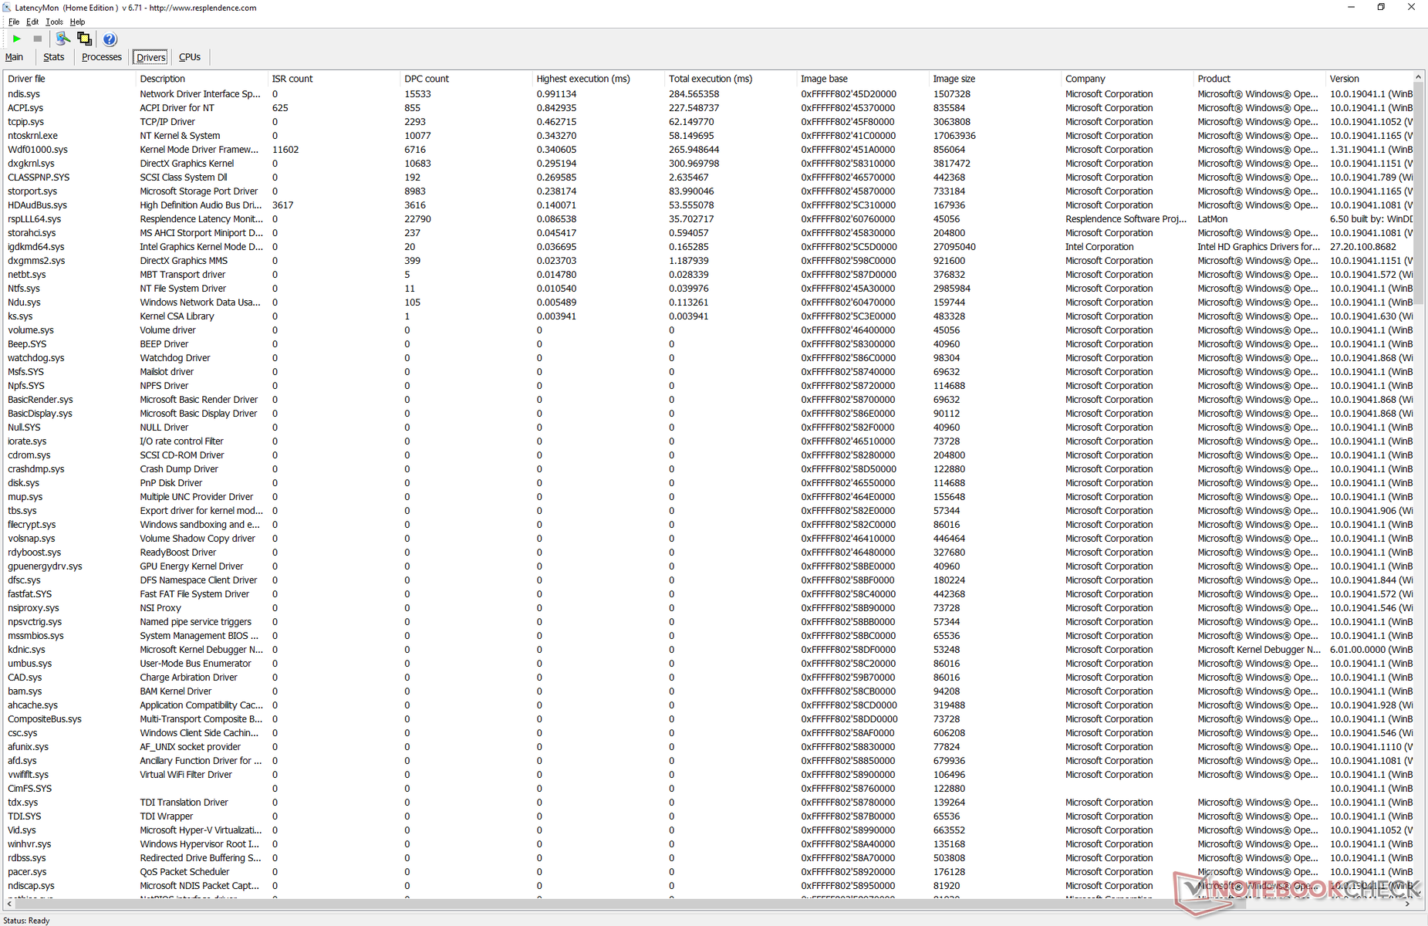This screenshot has height=926, width=1428.
Task: Select the rspLLL64.sys row
Action: 708,219
